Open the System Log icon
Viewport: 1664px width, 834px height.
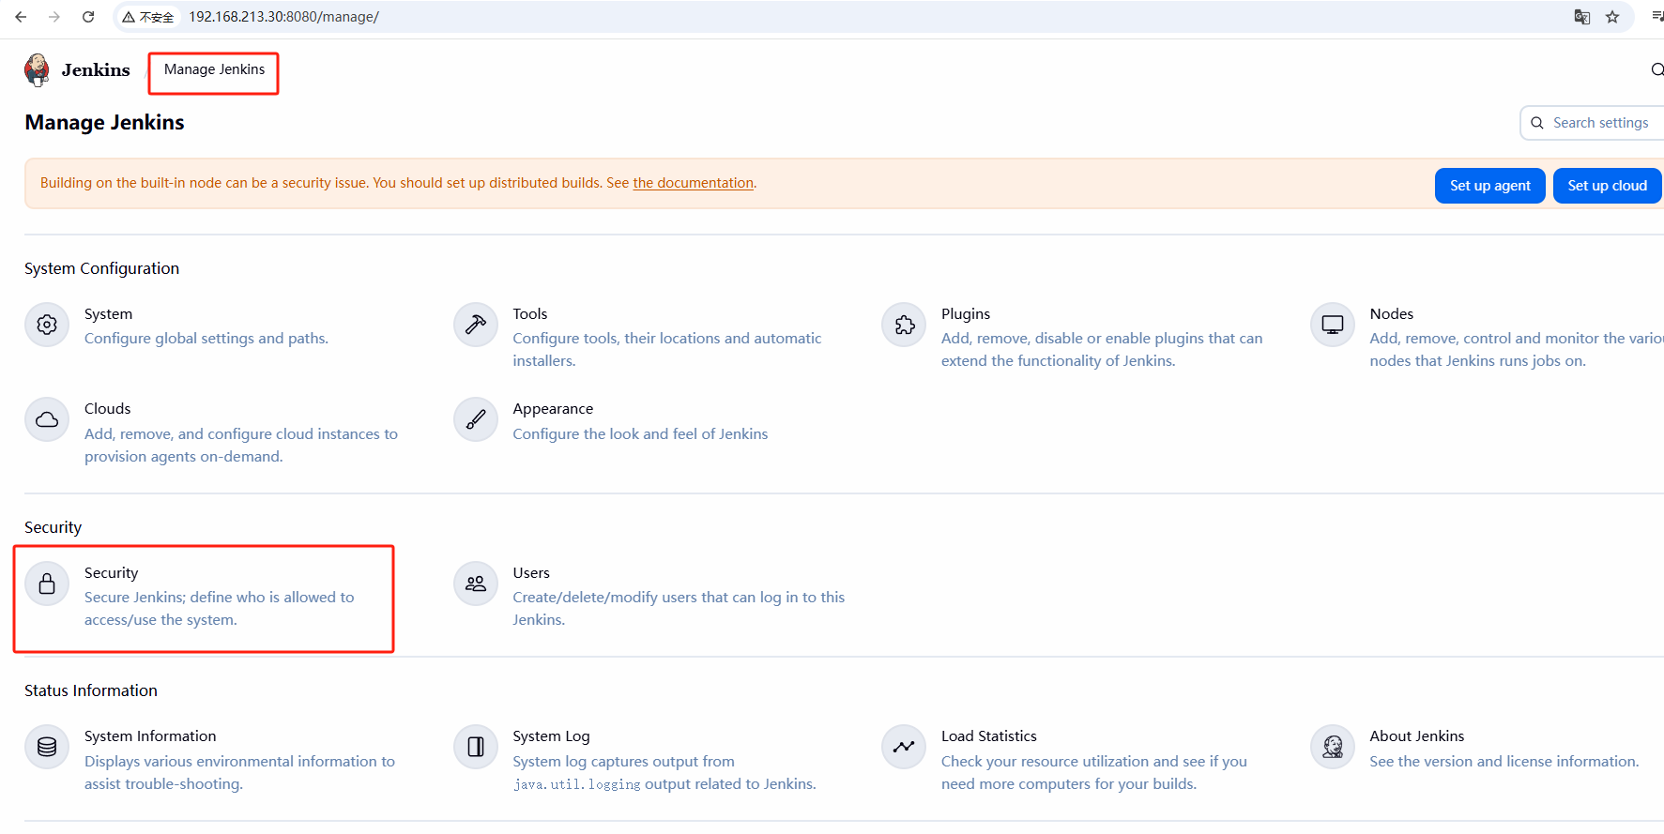(x=476, y=747)
